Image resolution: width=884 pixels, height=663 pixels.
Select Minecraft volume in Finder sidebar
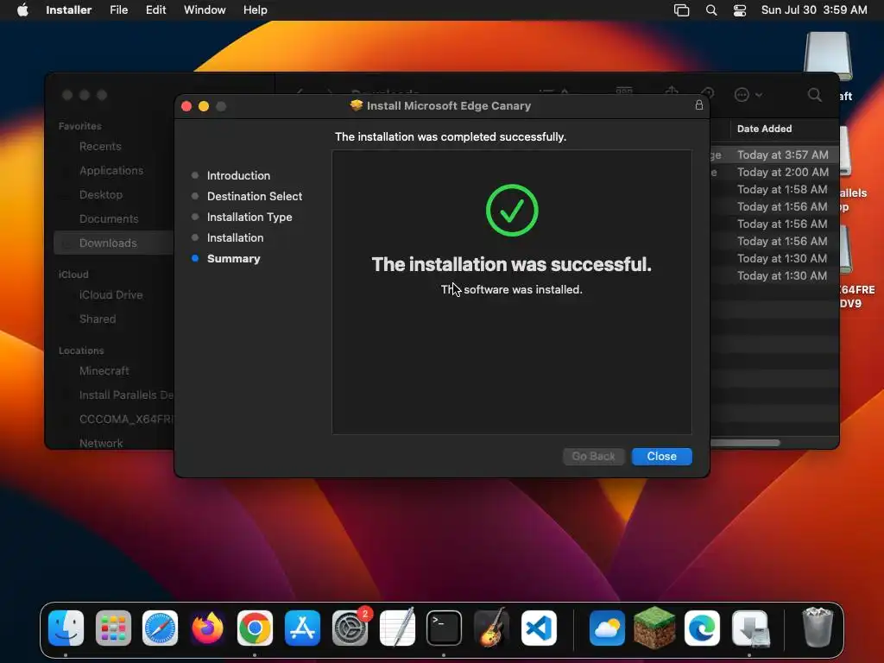[x=104, y=371]
